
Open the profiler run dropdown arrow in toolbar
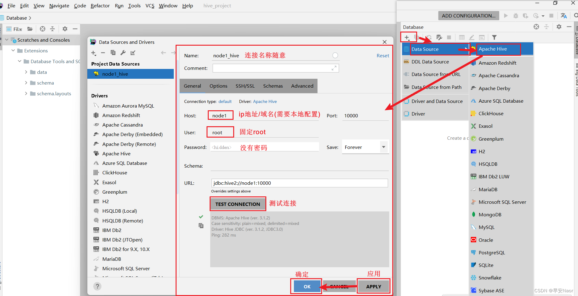(543, 16)
